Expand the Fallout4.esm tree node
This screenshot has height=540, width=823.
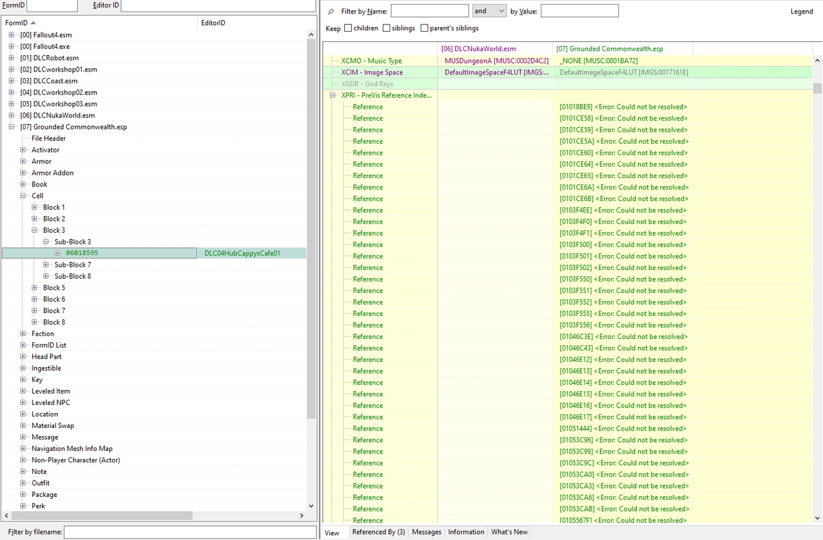pos(11,35)
